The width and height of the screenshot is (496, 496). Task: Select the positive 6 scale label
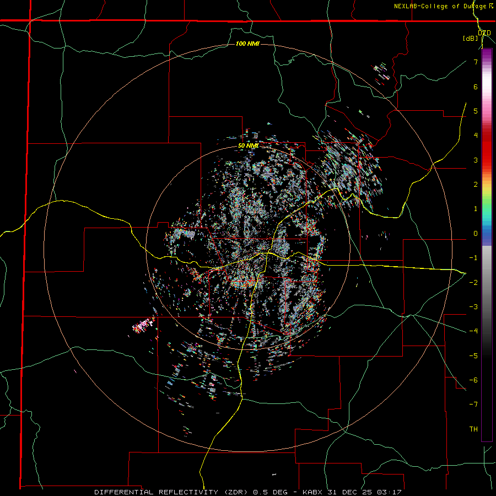[476, 87]
